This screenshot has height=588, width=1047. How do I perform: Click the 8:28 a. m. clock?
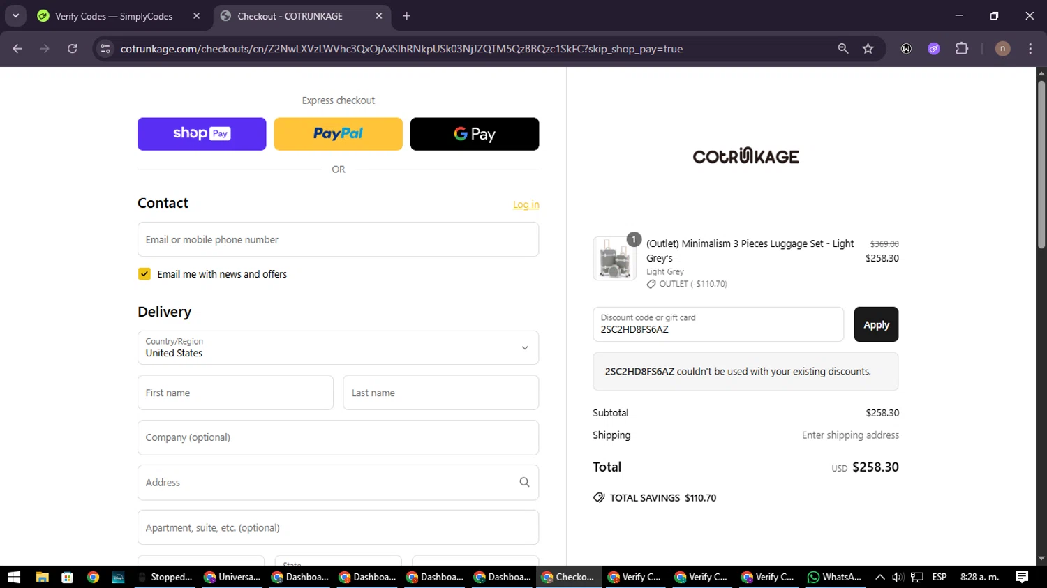(x=979, y=577)
